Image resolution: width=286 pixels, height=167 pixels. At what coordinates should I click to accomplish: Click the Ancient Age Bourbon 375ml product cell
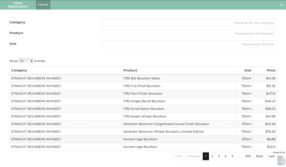coord(178,139)
